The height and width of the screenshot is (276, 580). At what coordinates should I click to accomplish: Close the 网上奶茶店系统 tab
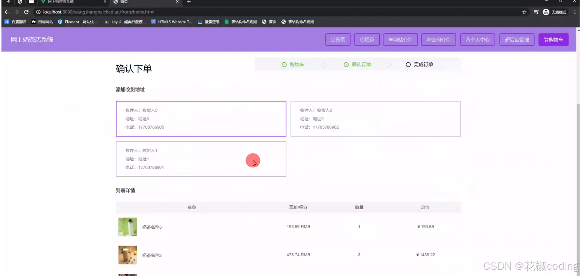click(x=105, y=2)
